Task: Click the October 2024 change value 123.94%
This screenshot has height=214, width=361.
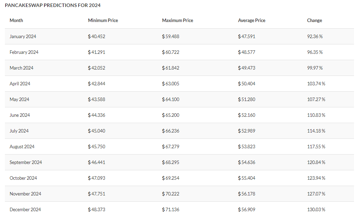Action: pos(316,178)
